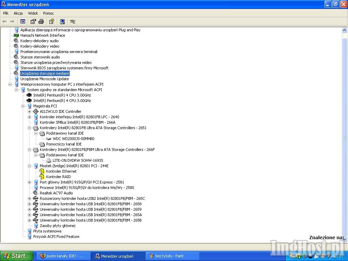Viewport: 348px width, 261px height.
Task: Select 'Przekierowywanie urządzenia serwera terminali'
Action: click(59, 52)
